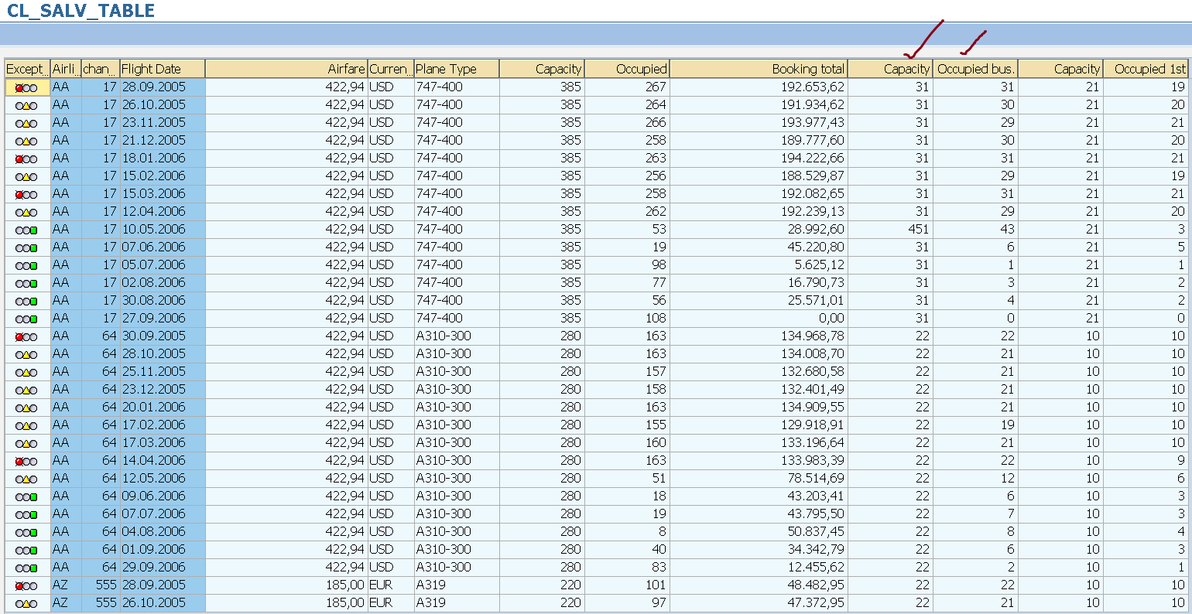Click the yellow traffic light for flight 28.10.2005
The height and width of the screenshot is (614, 1192).
pyautogui.click(x=26, y=354)
